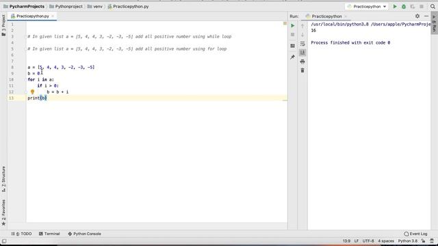Screen dimensions: 438x246
Task: Click the while loop comment on line 3
Action: tap(129, 36)
